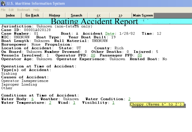This screenshot has width=192, height=132.
Task: Click the application icon in the title bar
Action: point(3,3)
